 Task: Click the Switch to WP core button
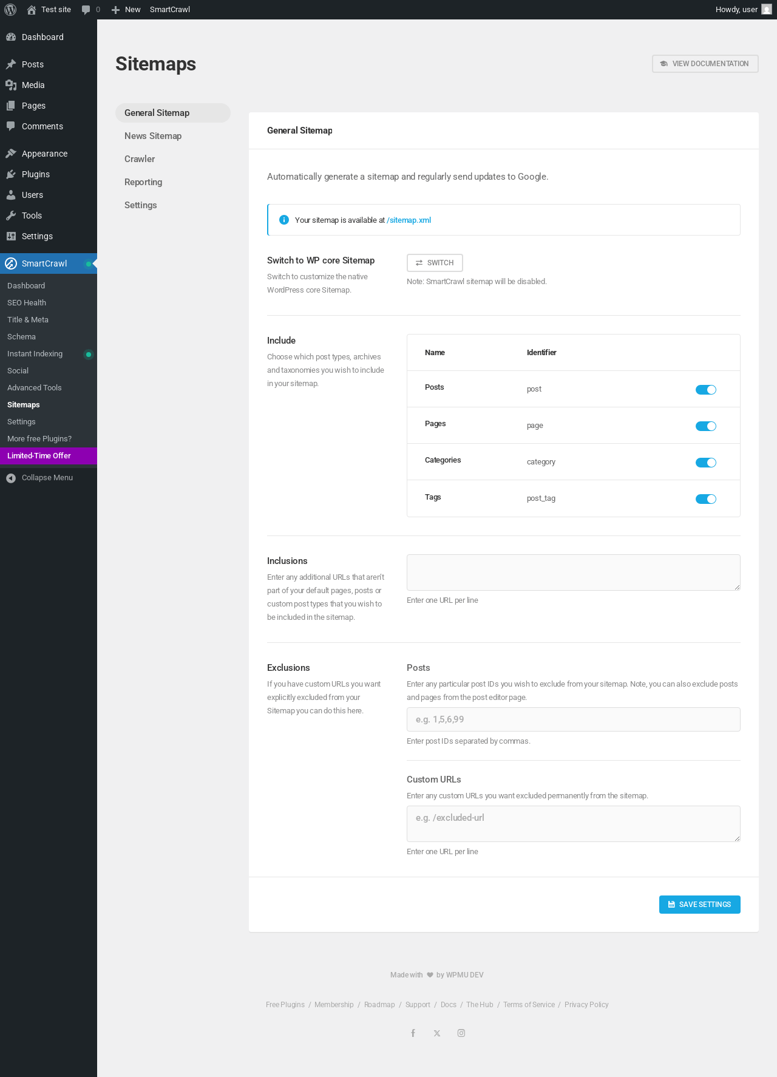(435, 263)
